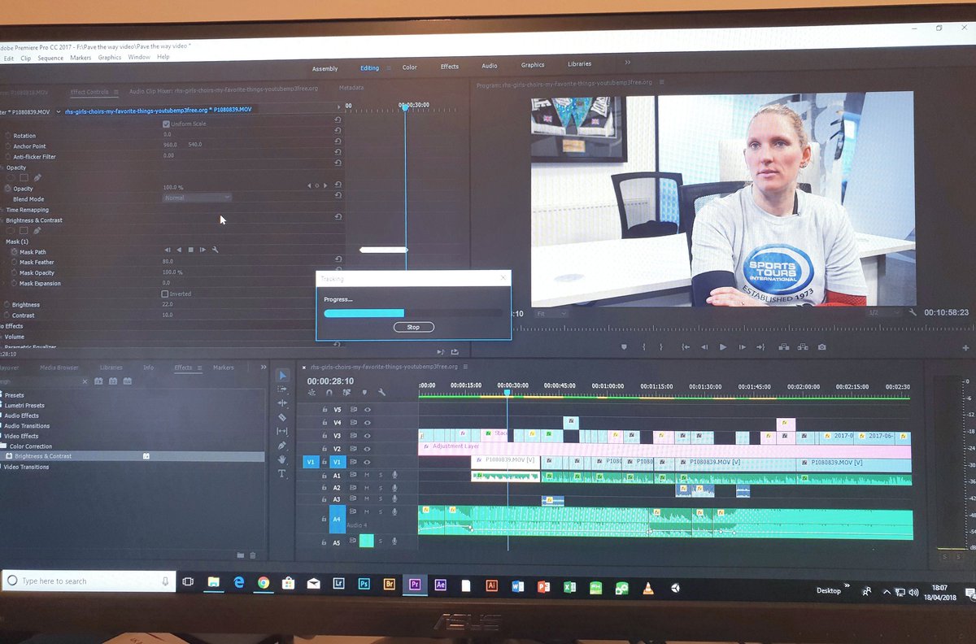The image size is (976, 644).
Task: Switch to the Effects workspace tab
Action: click(450, 67)
